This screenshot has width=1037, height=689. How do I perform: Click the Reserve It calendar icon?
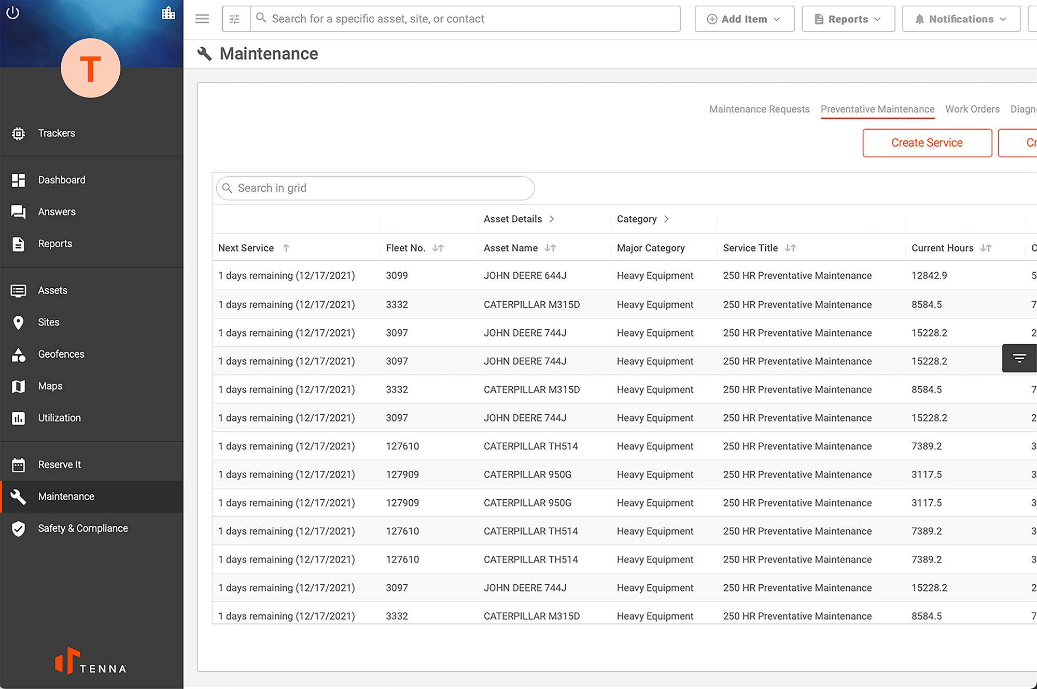click(x=18, y=465)
